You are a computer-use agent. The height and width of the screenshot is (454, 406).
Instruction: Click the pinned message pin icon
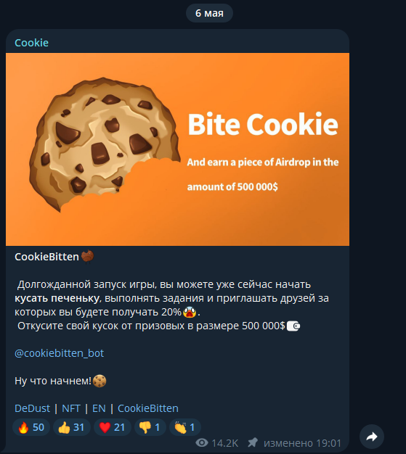253,442
